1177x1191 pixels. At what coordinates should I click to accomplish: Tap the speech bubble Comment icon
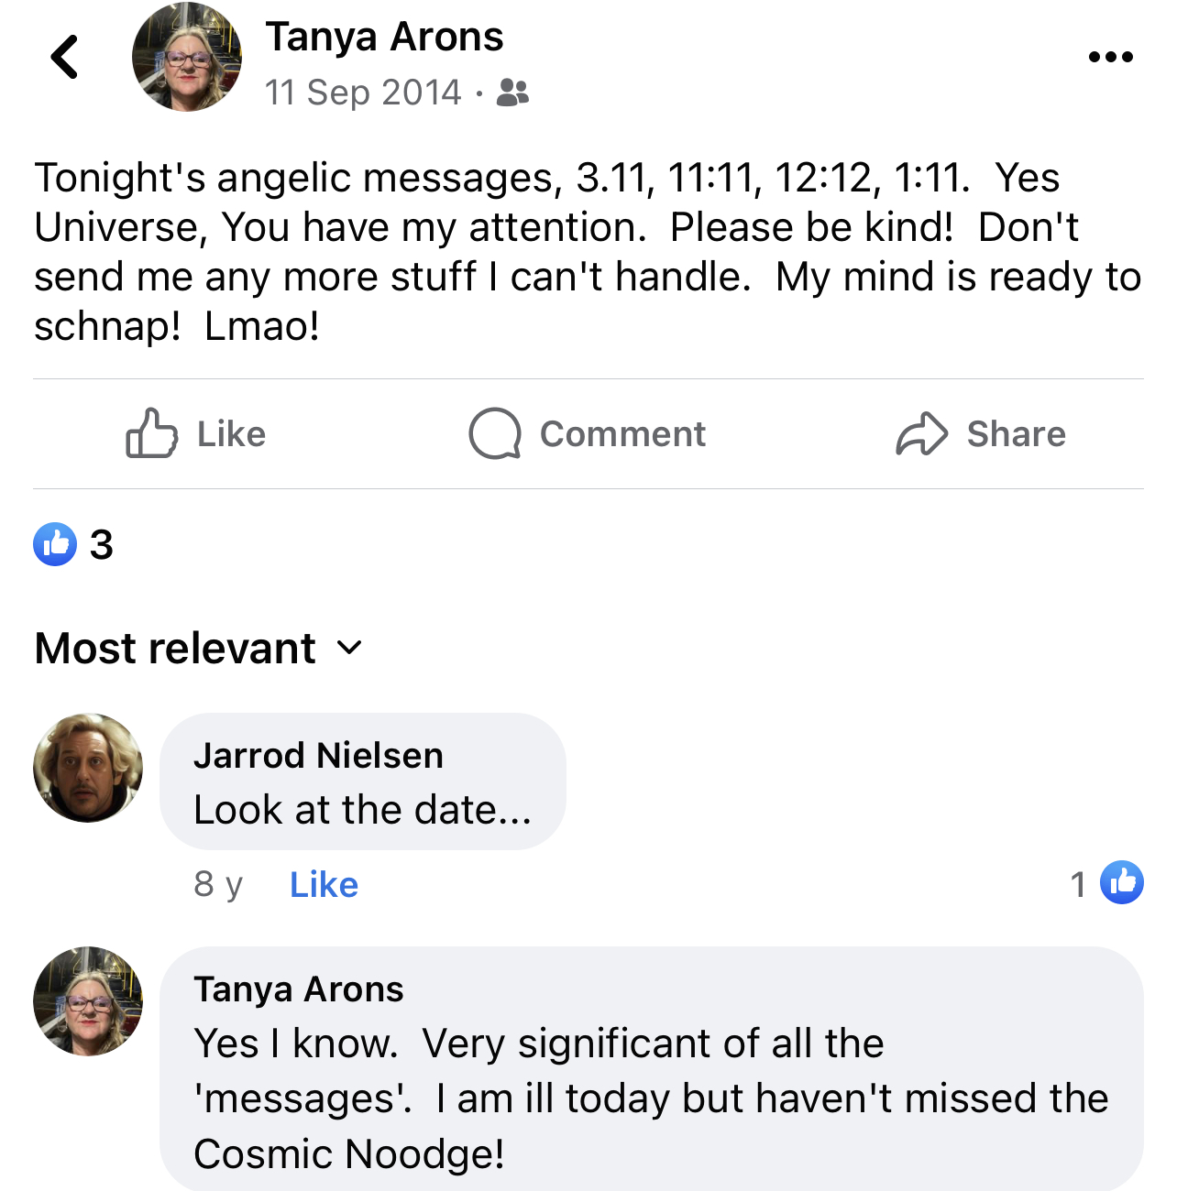pos(495,433)
